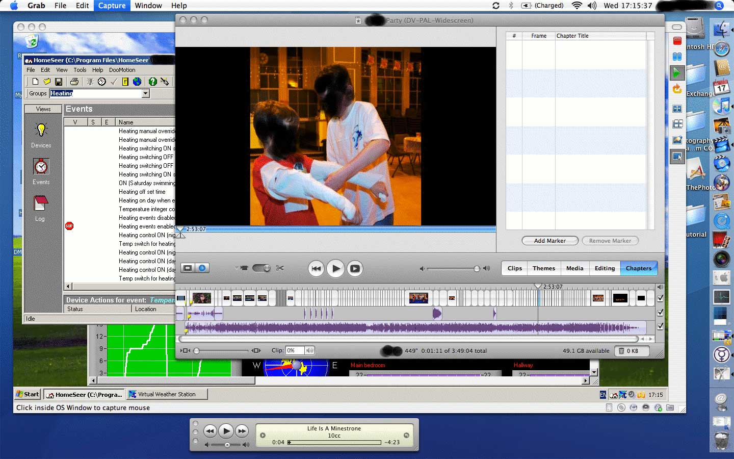
Task: Switch to timeline viewer clock icon
Action: pos(202,268)
